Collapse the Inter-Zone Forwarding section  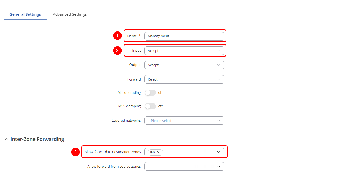click(x=6, y=140)
